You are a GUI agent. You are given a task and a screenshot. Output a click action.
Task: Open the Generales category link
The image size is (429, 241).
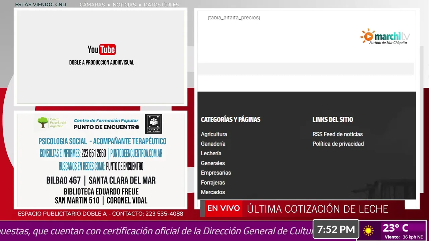(x=213, y=163)
